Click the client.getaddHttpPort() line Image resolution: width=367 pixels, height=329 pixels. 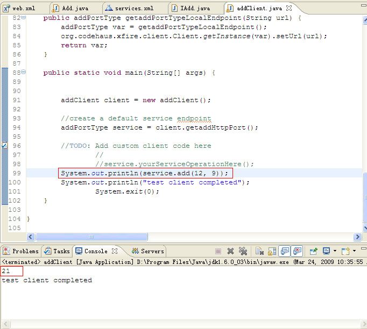(x=159, y=127)
